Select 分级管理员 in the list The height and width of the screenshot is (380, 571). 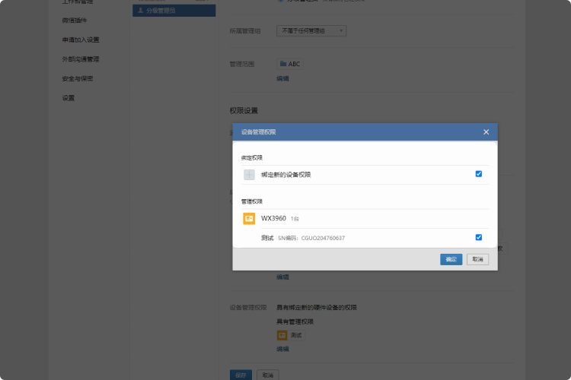coord(174,11)
